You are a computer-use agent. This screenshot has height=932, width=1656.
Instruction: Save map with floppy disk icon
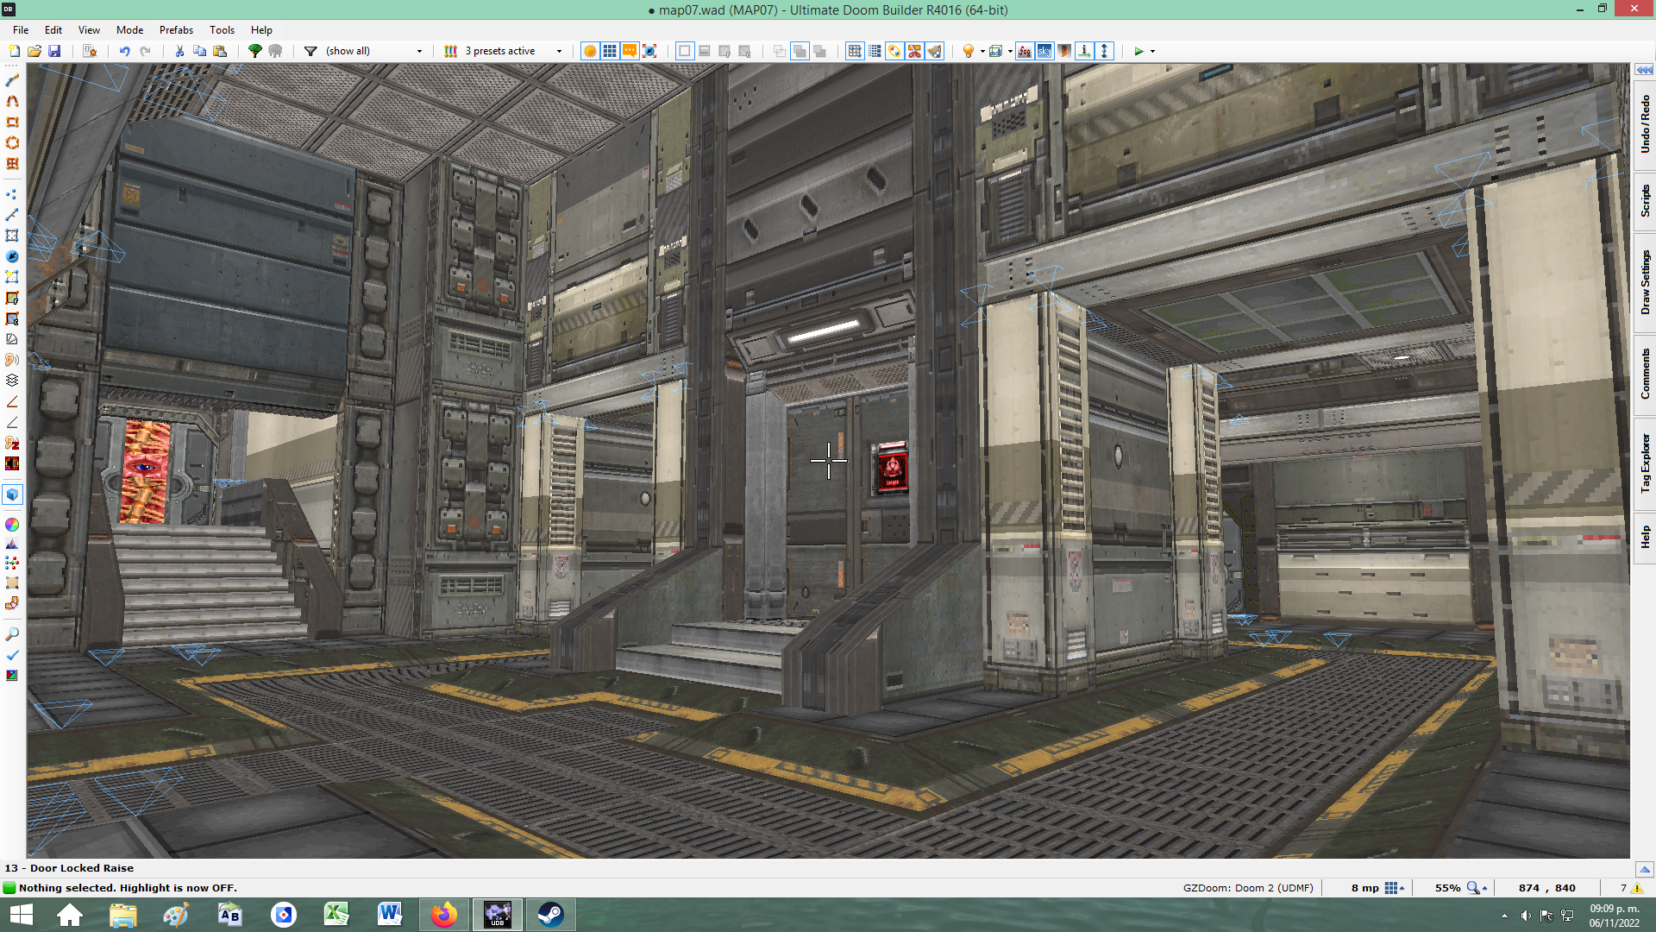54,51
